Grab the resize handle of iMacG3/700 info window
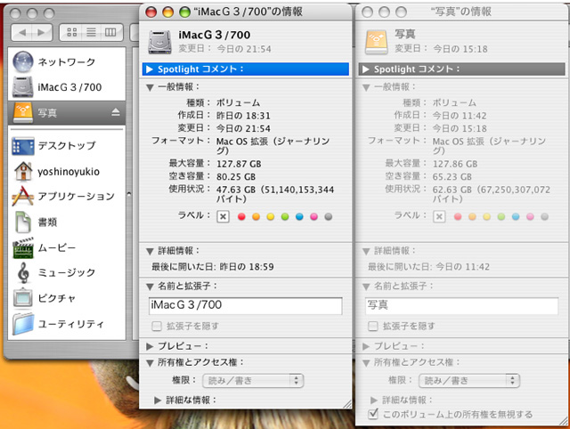The width and height of the screenshot is (570, 429). tap(347, 403)
